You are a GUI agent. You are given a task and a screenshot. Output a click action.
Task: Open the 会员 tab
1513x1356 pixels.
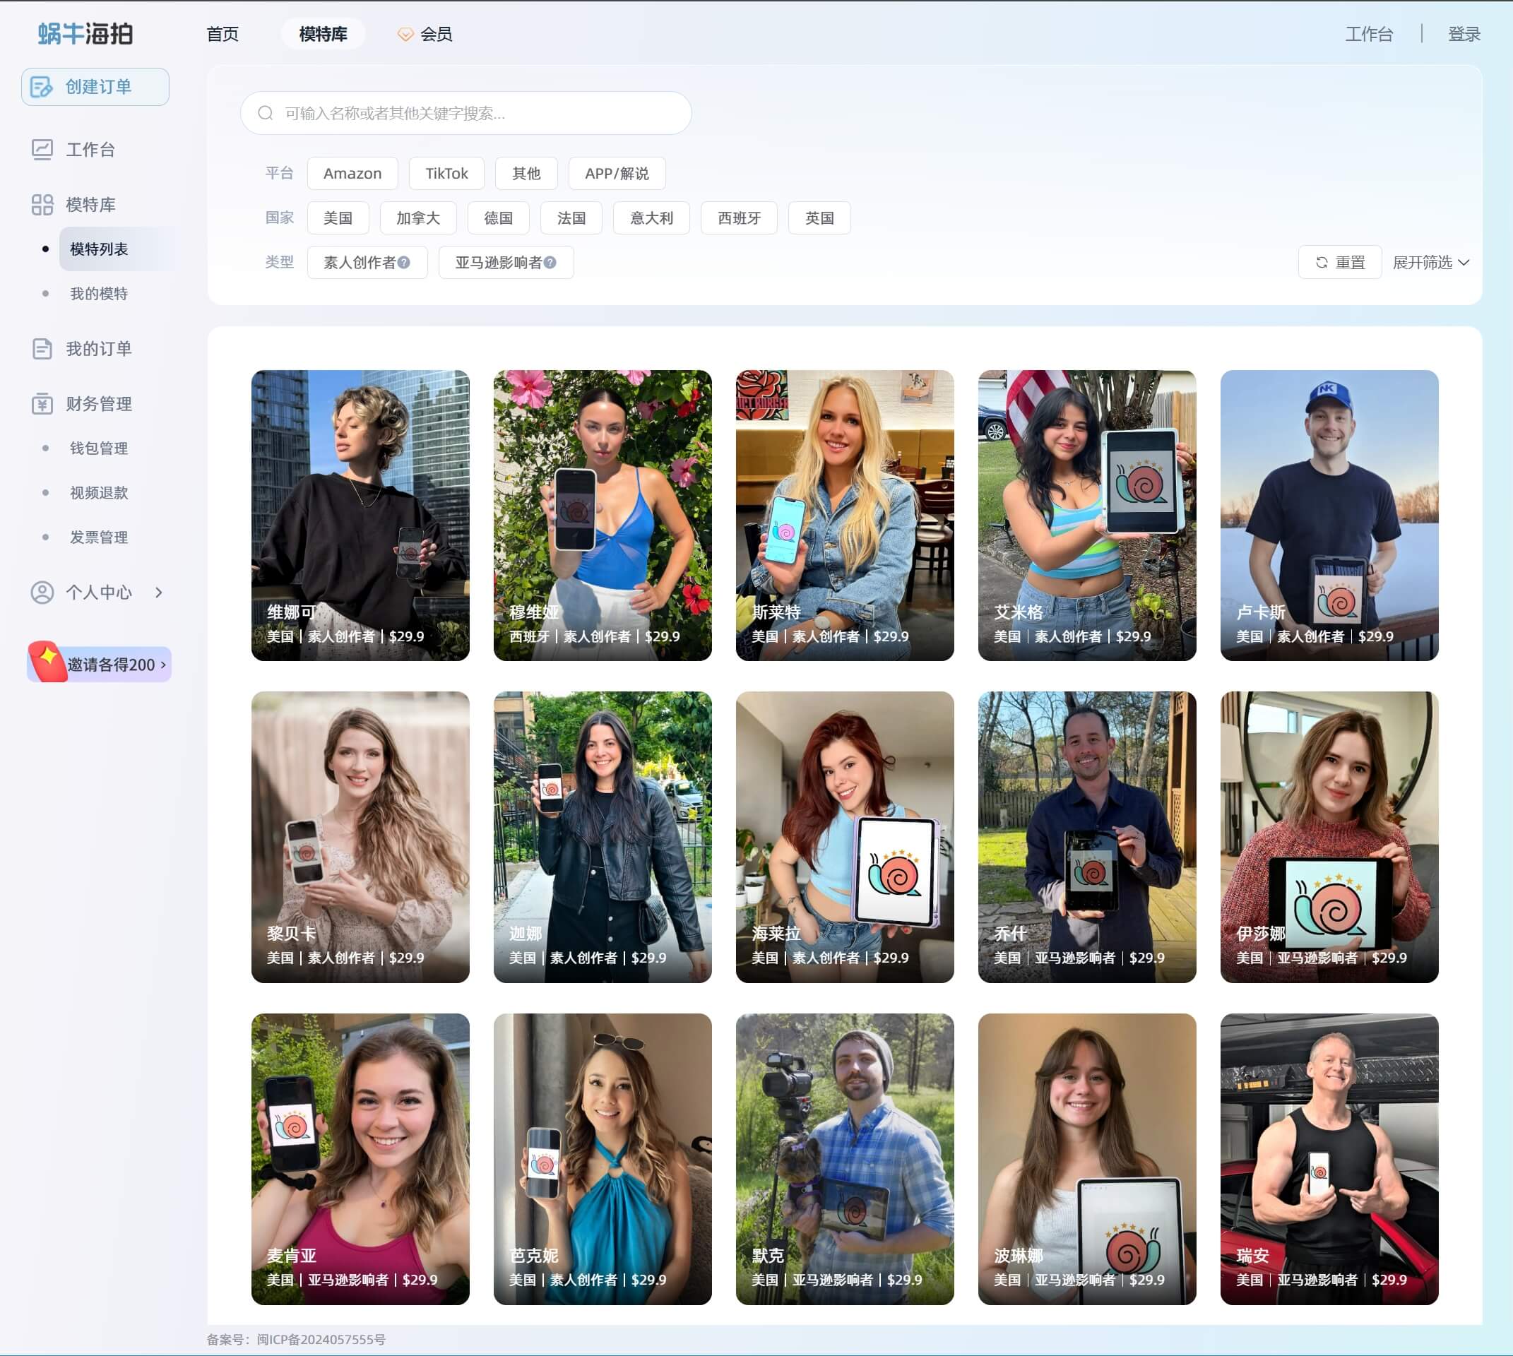(x=426, y=35)
